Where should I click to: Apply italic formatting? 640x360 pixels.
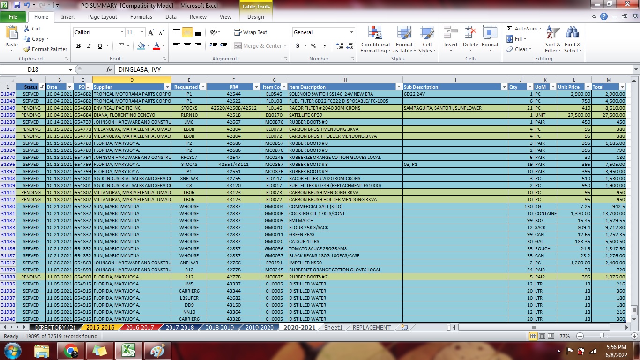coord(89,46)
